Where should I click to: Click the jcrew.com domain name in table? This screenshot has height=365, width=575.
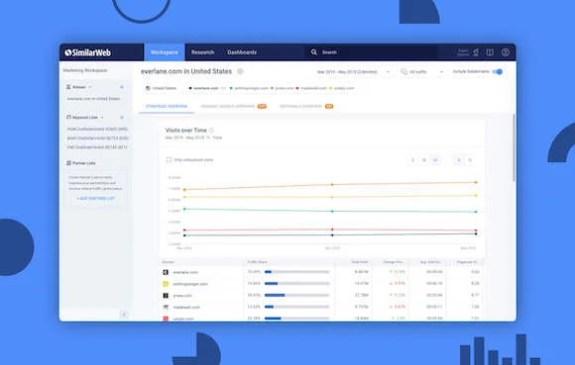[x=182, y=296]
